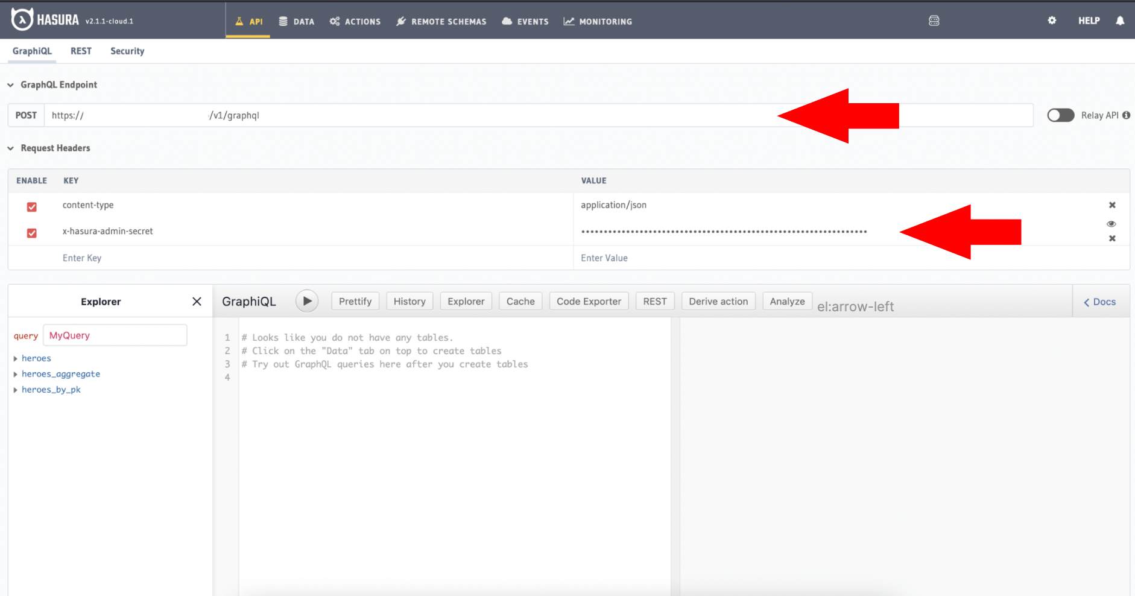Click the version text v2.1.1-cloud.1
This screenshot has width=1135, height=596.
(109, 21)
